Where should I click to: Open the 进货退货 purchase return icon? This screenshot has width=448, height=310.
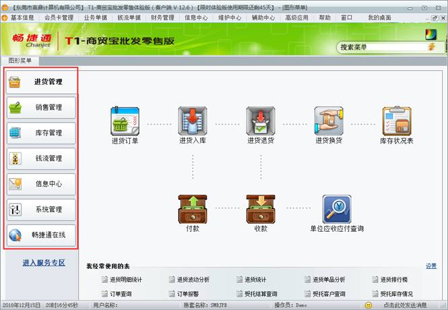(x=261, y=121)
